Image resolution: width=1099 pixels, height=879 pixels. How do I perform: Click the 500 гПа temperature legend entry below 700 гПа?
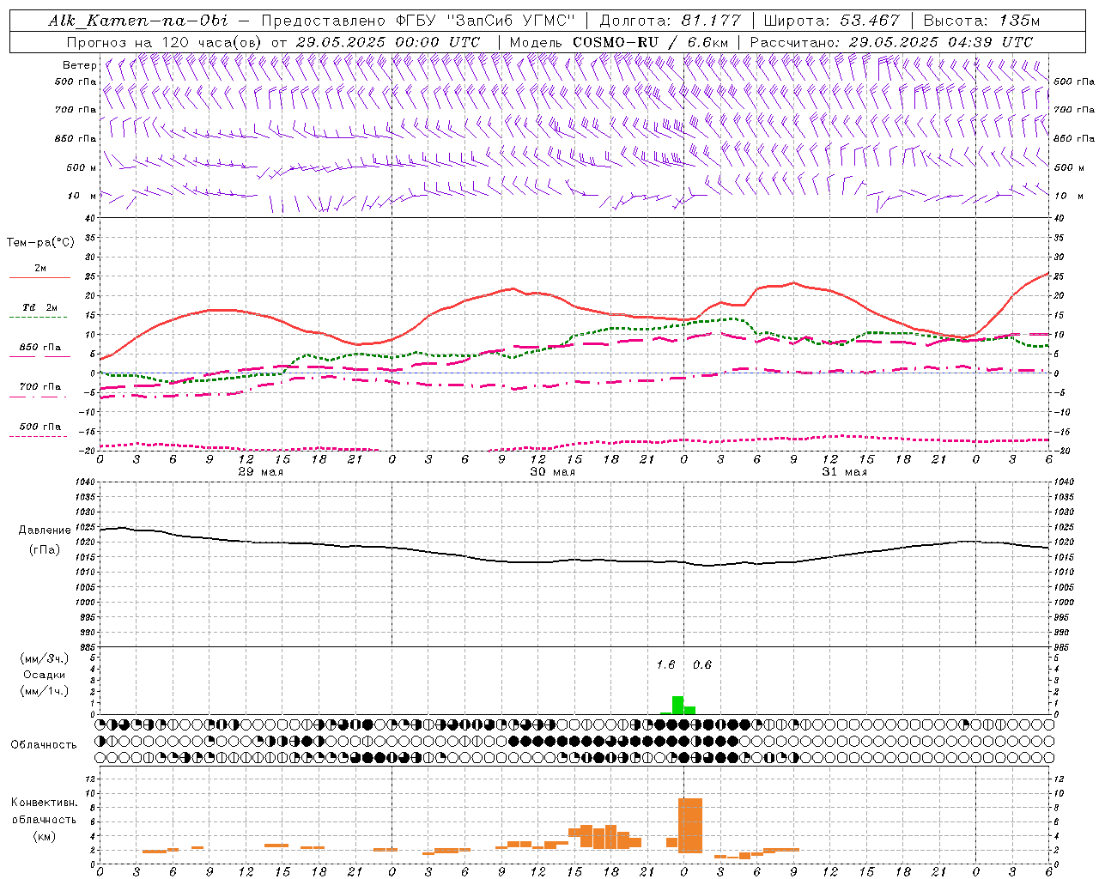click(x=39, y=429)
